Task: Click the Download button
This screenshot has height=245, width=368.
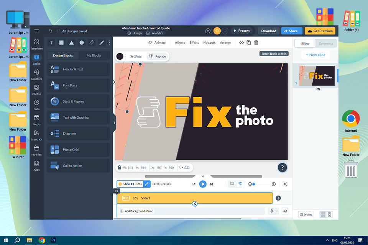Action: click(x=269, y=31)
